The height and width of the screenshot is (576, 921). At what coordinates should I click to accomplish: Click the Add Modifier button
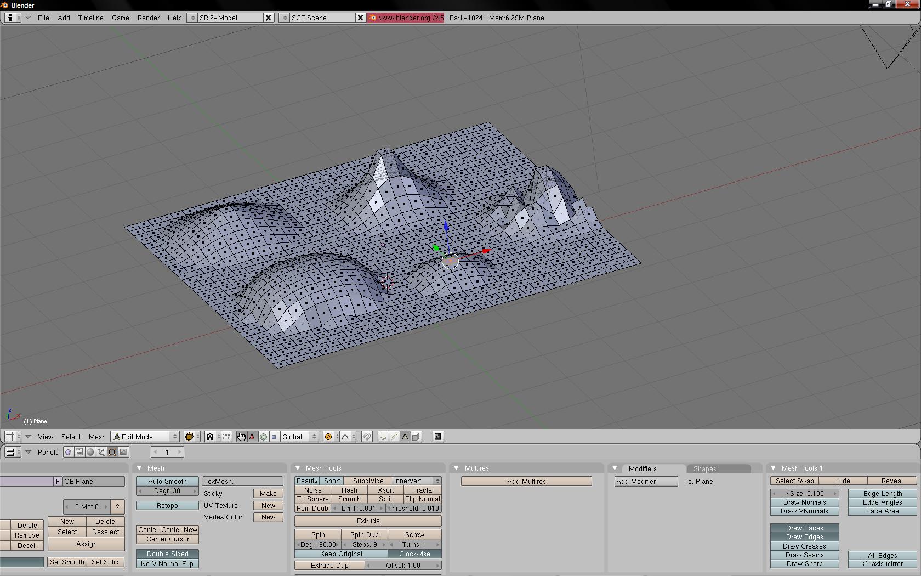pos(646,482)
